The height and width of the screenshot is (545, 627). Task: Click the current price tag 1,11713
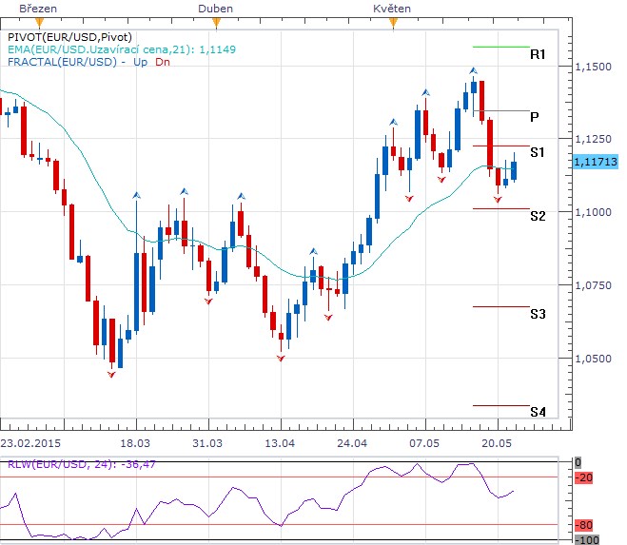[x=596, y=162]
